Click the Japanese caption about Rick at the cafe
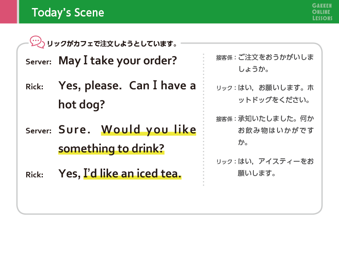Image resolution: width=339 pixels, height=254 pixels. tap(112, 43)
